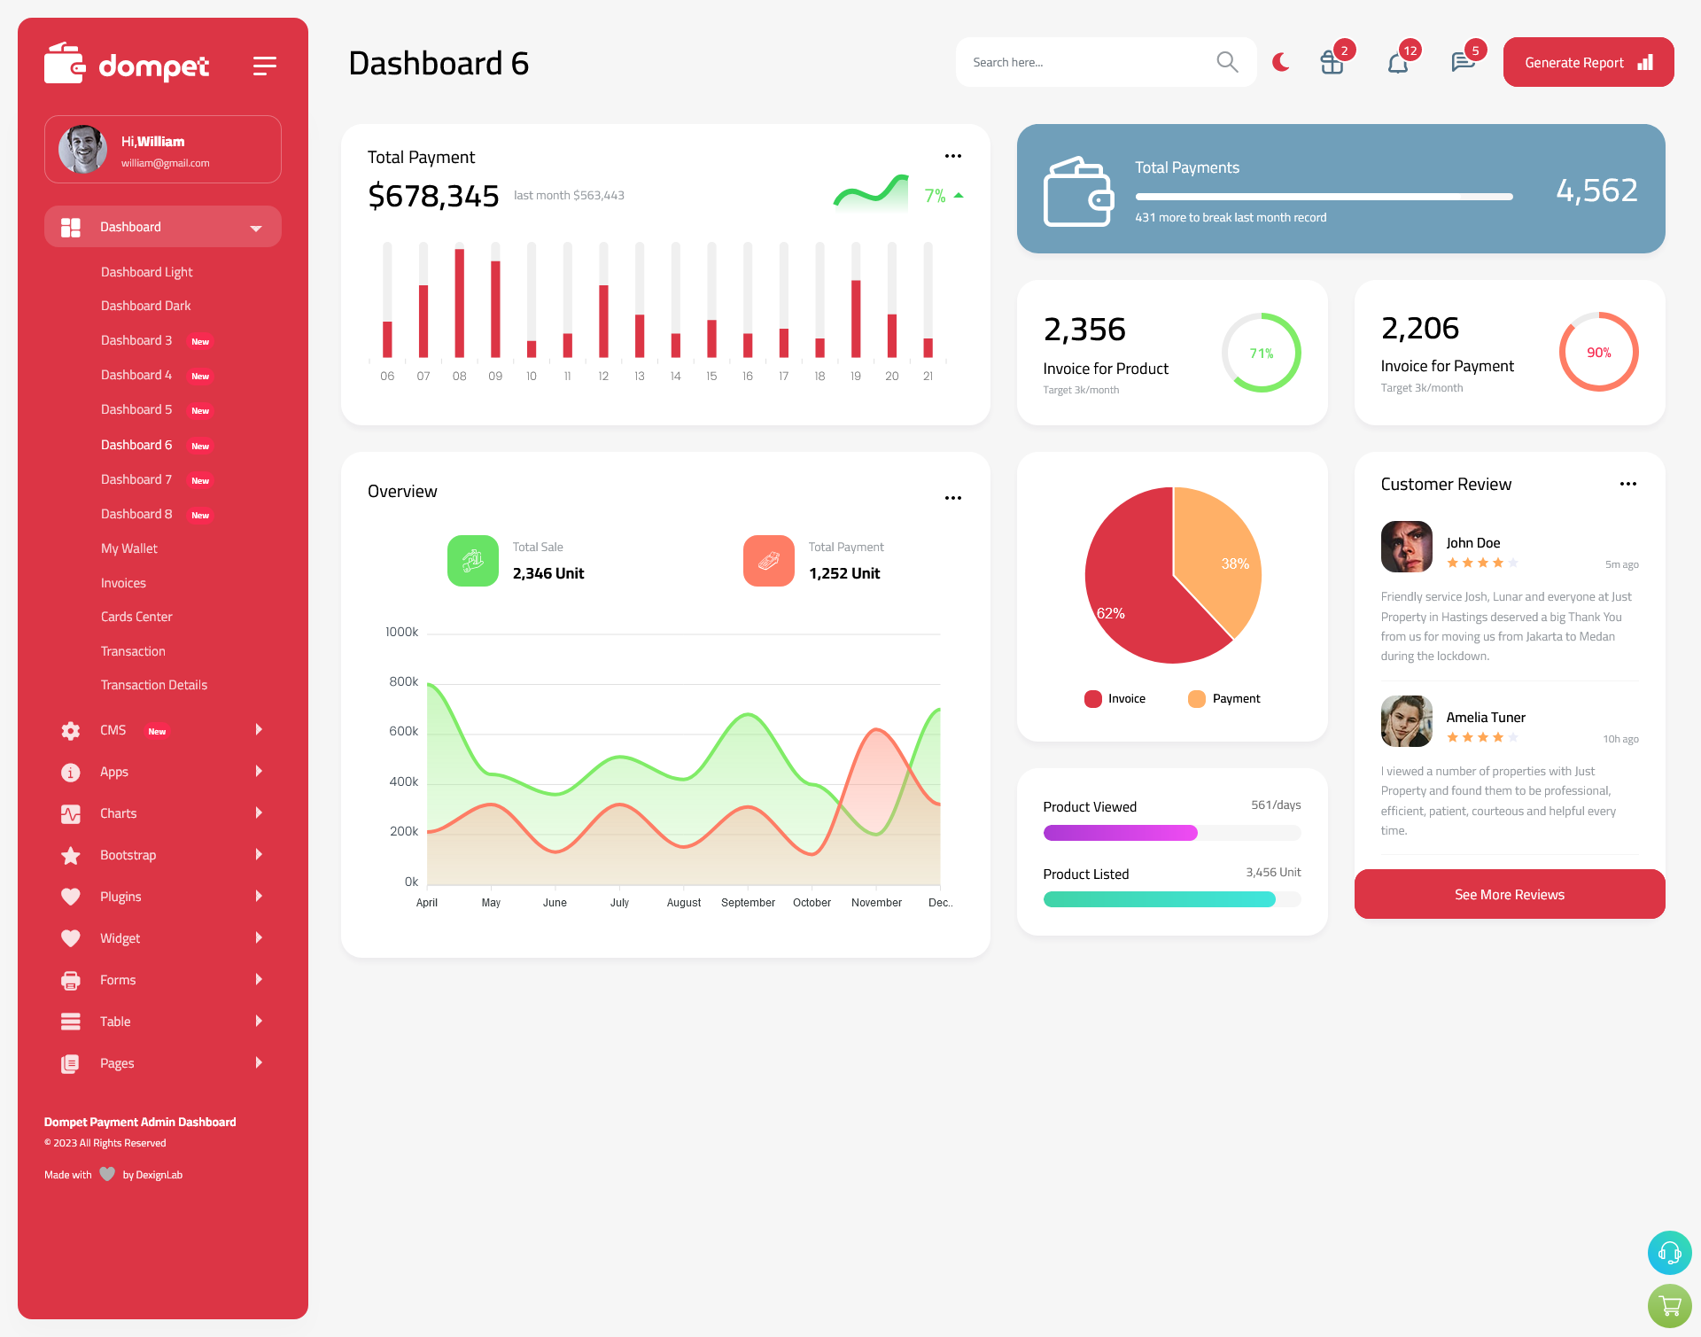The image size is (1701, 1337).
Task: Click the apps grid icon top right
Action: point(1330,62)
